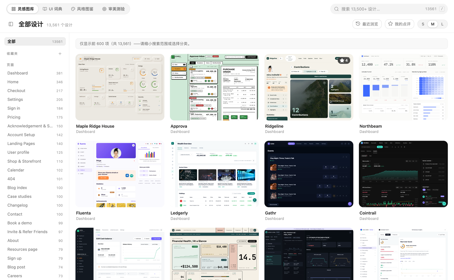Filter by Shop & Storefront pages
This screenshot has width=454, height=280.
pyautogui.click(x=35, y=161)
